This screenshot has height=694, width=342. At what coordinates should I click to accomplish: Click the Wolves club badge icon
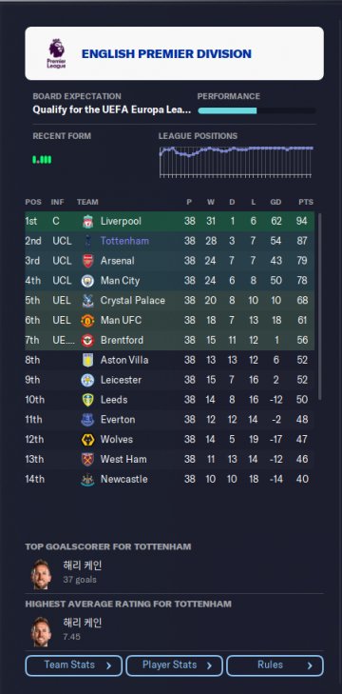88,440
